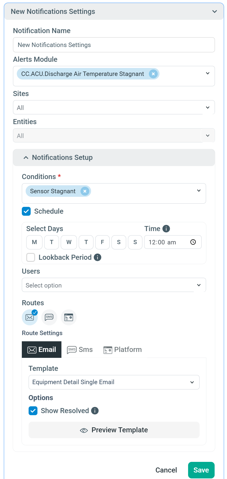
Task: Click the Email route icon
Action: (30, 317)
